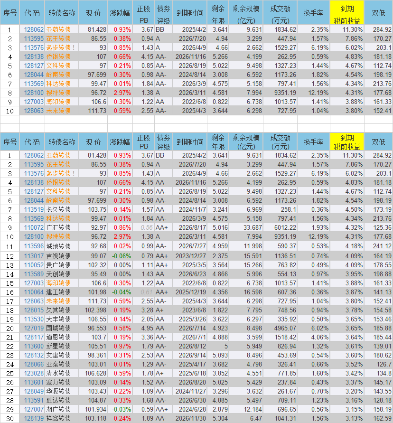Select maturity date 2024/11/27 of 华源转债
The image size is (393, 423).
(x=191, y=392)
